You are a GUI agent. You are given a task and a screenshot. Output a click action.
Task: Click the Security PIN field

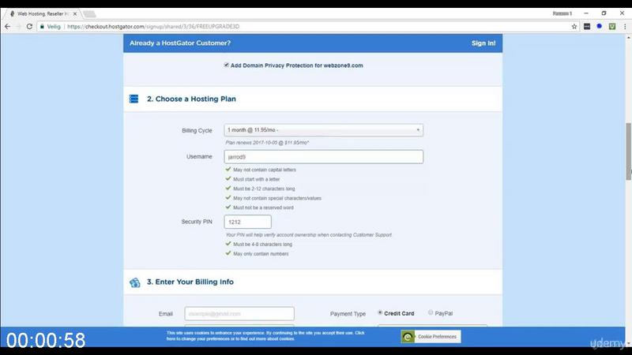click(247, 222)
